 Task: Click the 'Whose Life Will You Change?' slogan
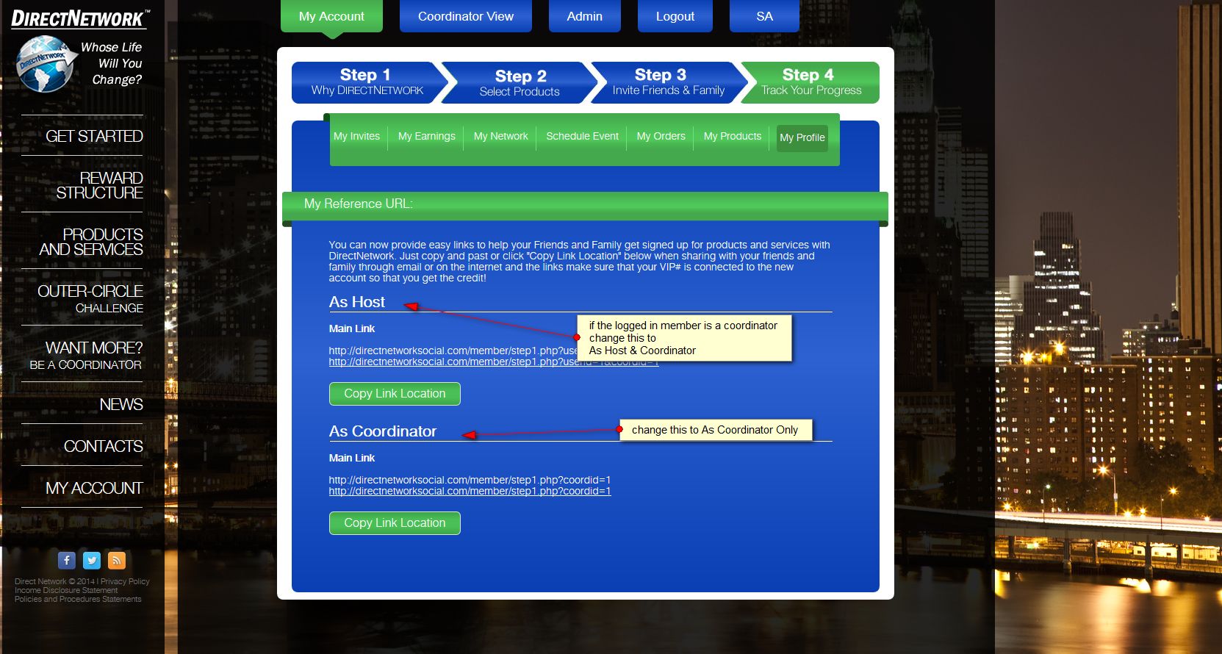click(112, 63)
